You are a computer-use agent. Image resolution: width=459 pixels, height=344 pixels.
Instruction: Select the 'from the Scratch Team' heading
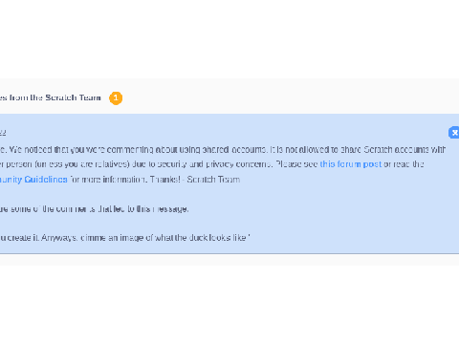point(55,97)
